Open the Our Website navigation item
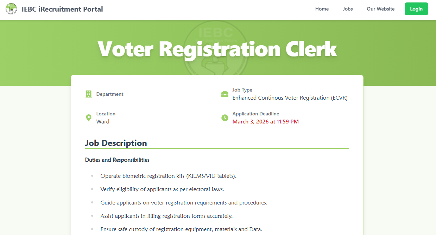 click(380, 9)
